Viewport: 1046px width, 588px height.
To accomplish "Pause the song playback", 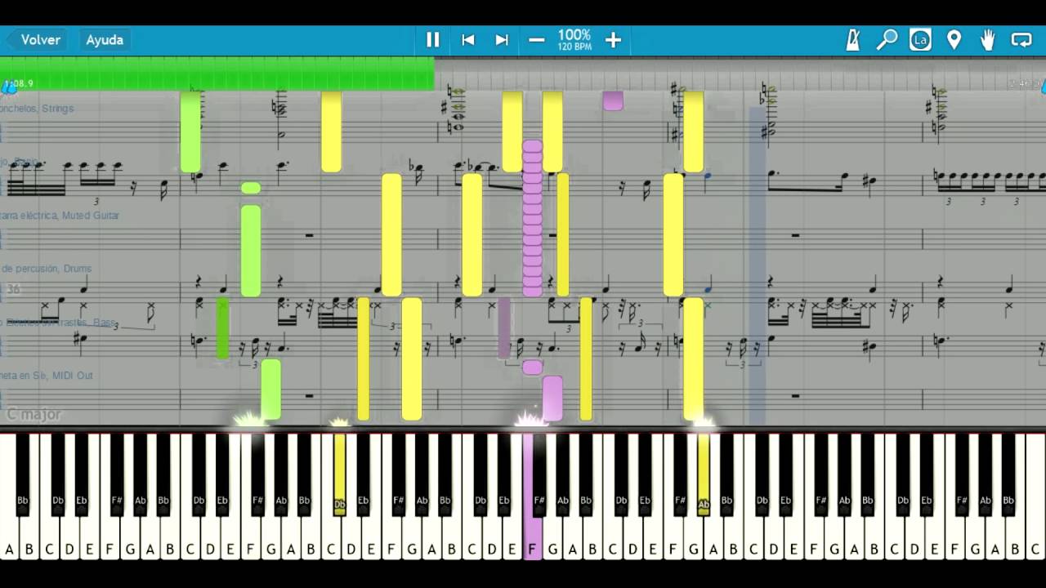I will [433, 39].
